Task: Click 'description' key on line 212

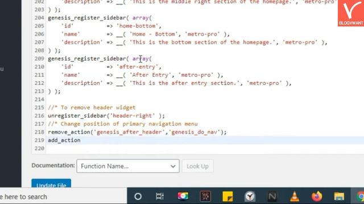Action: click(82, 83)
